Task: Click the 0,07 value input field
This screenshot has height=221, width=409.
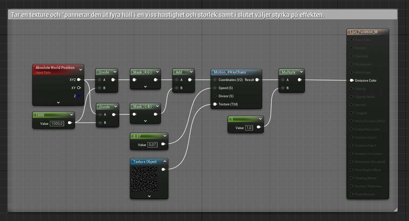Action: [x=152, y=145]
